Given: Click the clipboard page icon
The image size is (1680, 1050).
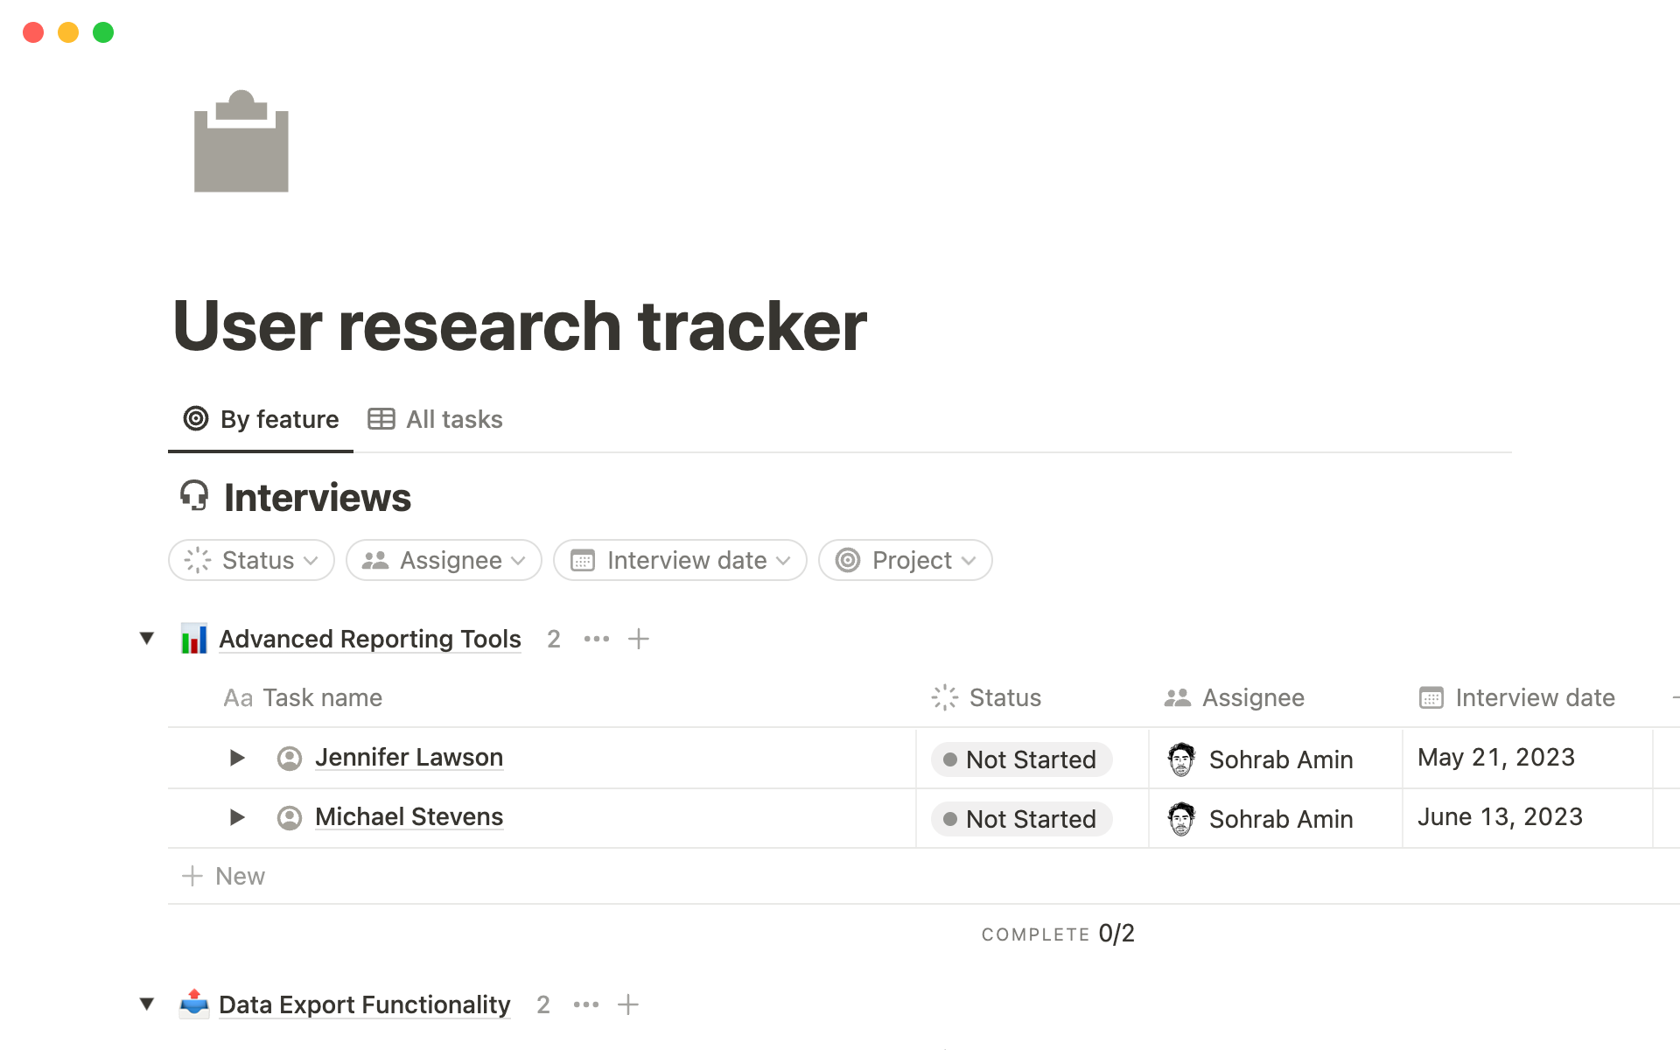Looking at the screenshot, I should (x=241, y=142).
